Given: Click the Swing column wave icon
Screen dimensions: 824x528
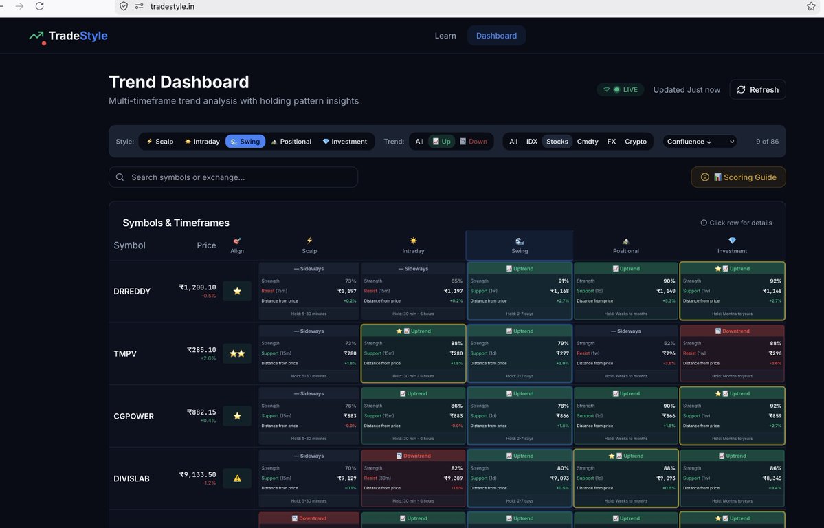Looking at the screenshot, I should 519,241.
